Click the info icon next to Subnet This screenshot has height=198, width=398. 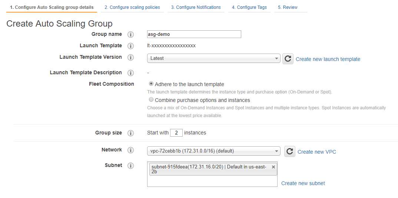point(130,166)
